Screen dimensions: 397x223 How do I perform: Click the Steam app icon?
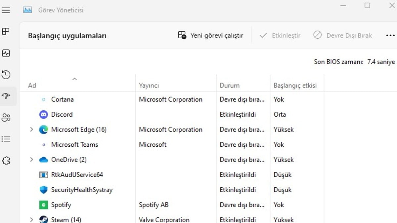[x=43, y=219]
